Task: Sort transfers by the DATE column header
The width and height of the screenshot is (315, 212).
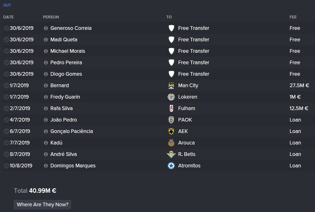Action: click(x=9, y=17)
